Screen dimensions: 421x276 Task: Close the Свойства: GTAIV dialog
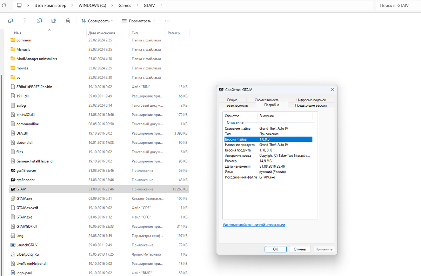[333, 89]
